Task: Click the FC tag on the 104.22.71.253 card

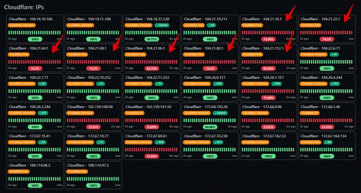Action: (159, 83)
